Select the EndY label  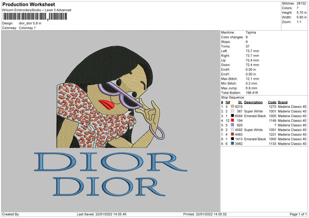coord(226,74)
